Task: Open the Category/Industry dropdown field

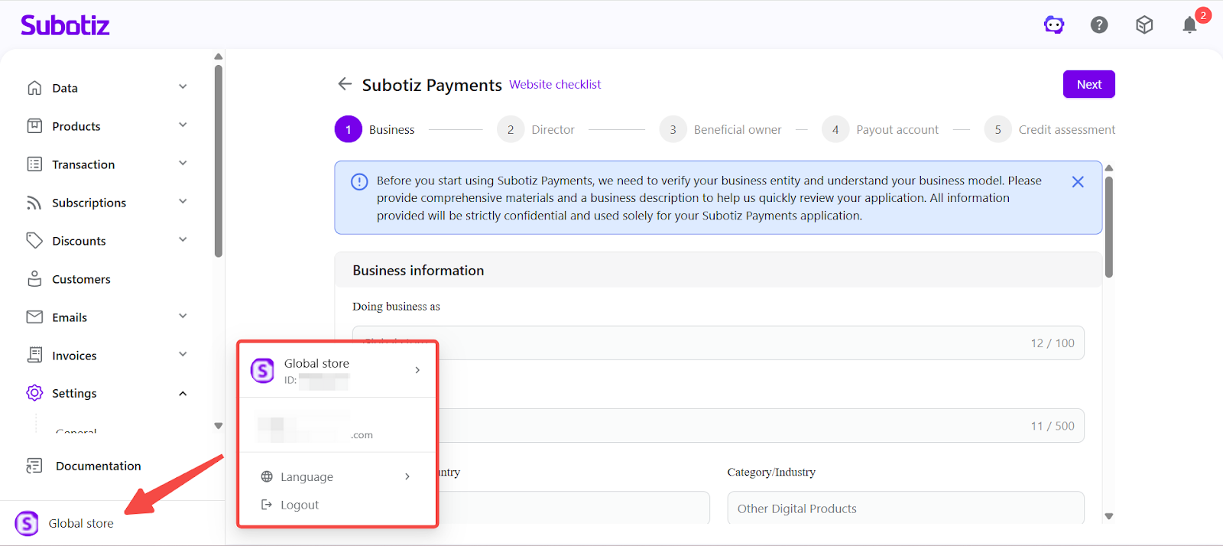Action: tap(905, 508)
